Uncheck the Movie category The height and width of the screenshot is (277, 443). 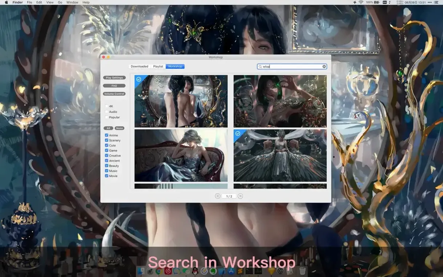(106, 176)
